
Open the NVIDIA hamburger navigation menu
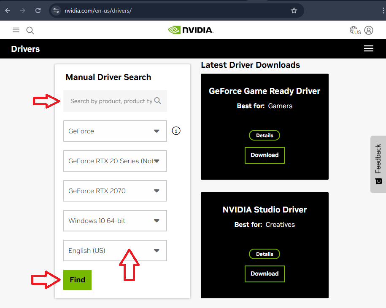tap(16, 30)
